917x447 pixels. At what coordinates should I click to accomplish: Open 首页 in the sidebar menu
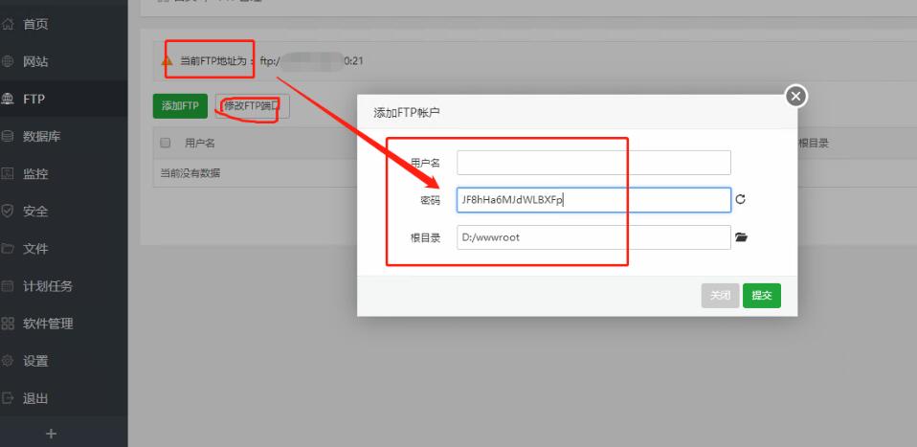coord(35,25)
